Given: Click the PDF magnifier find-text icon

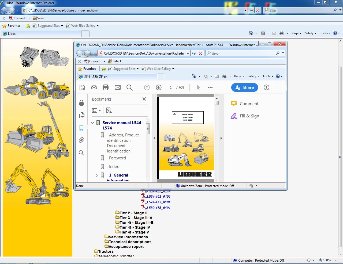Looking at the screenshot, I should coord(129,87).
